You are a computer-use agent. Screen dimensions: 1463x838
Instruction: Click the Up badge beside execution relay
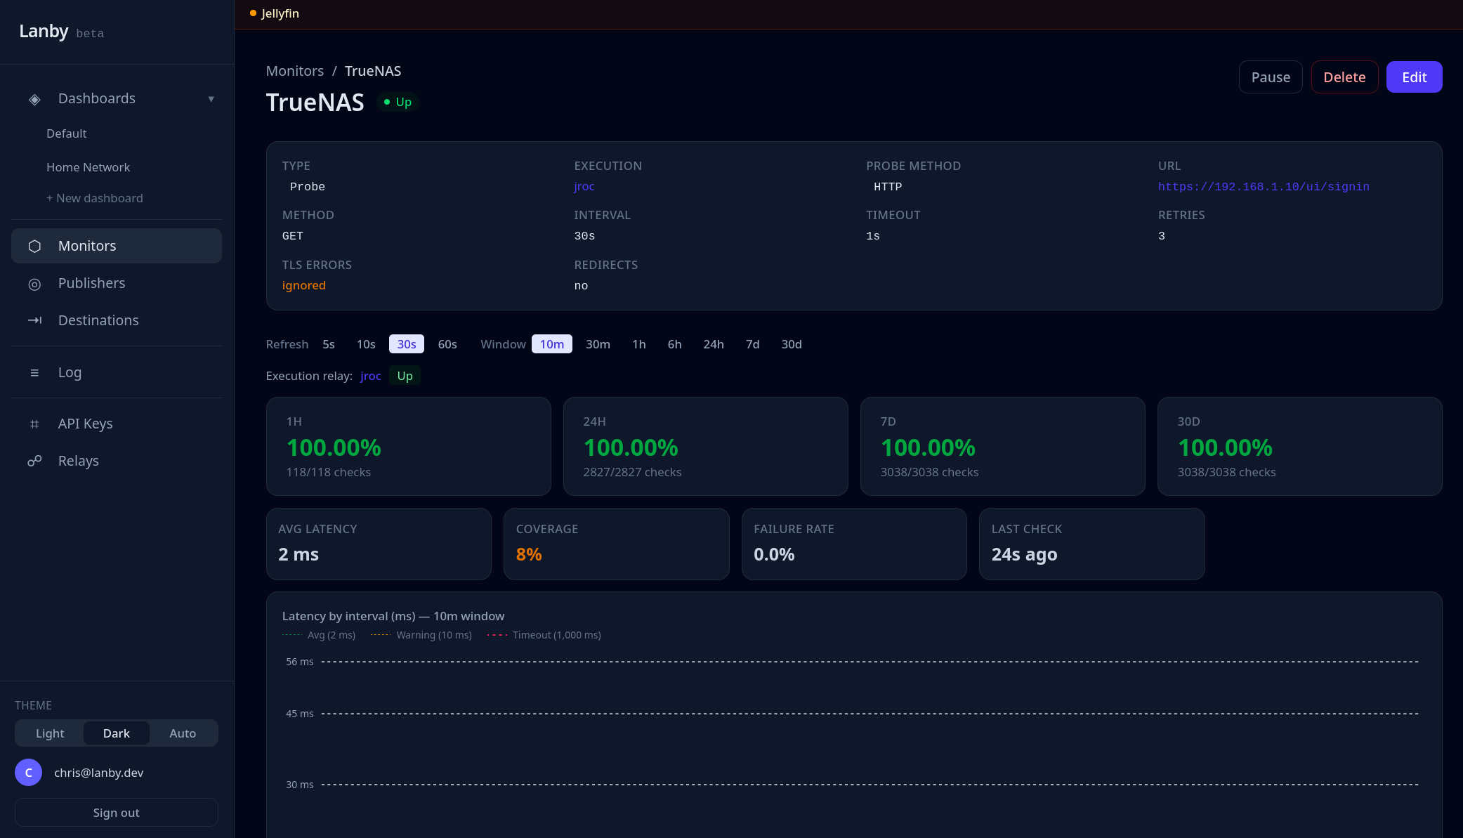(405, 376)
